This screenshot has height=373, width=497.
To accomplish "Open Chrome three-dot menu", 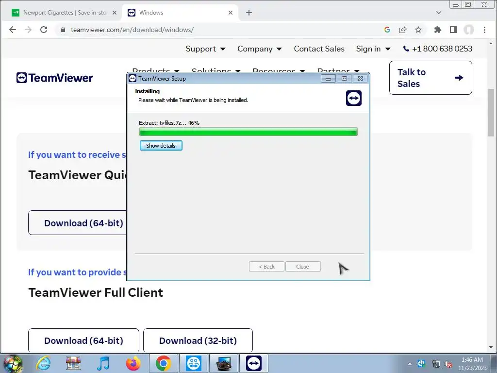I will [484, 30].
